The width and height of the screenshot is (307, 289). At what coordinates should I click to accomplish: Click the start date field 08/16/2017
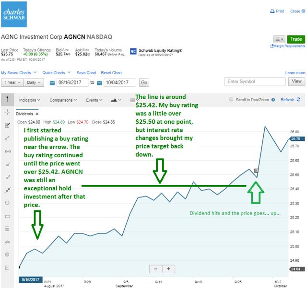point(72,82)
